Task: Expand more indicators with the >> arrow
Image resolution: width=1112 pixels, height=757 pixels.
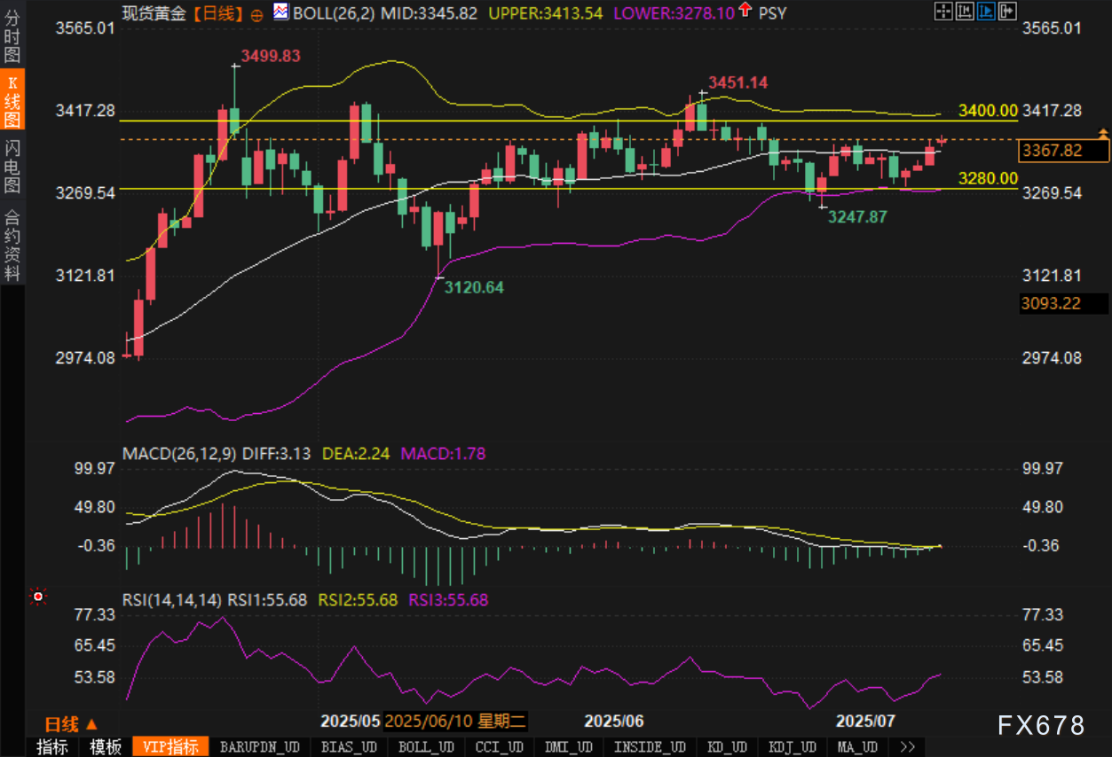Action: [907, 747]
